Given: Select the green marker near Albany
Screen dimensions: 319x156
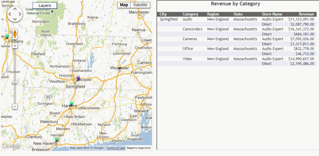Looking at the screenshot, I should pyautogui.click(x=7, y=36).
